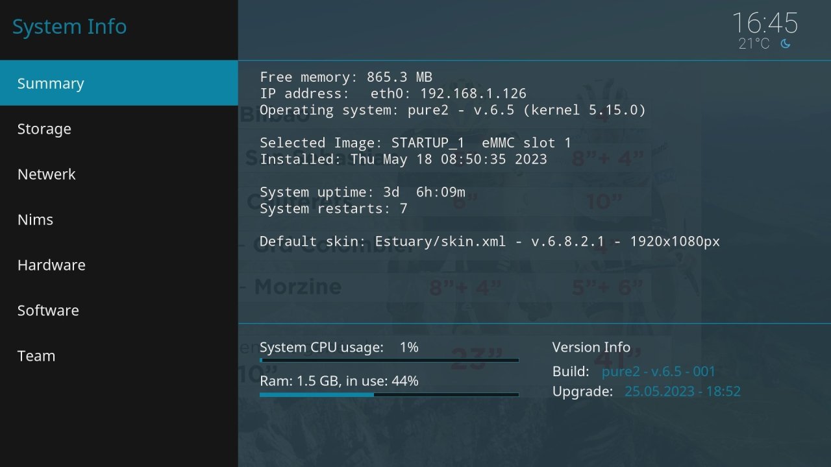Click the moon weather icon
Image resolution: width=831 pixels, height=467 pixels.
(x=786, y=44)
